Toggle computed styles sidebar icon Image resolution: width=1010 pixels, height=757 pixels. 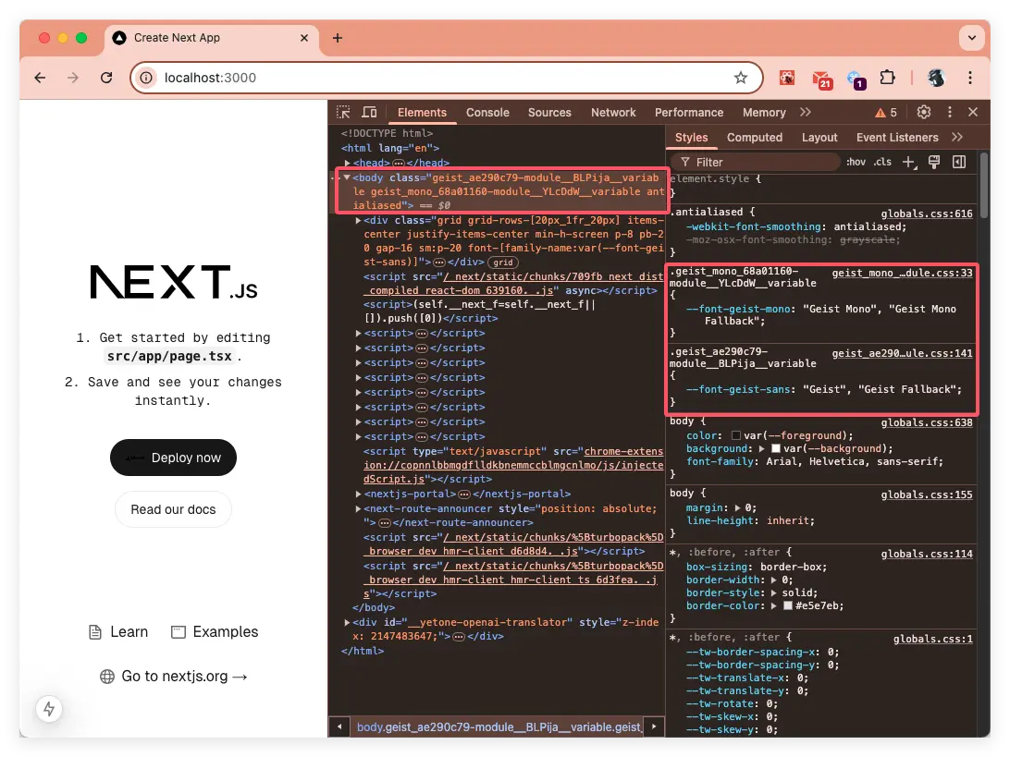tap(959, 163)
